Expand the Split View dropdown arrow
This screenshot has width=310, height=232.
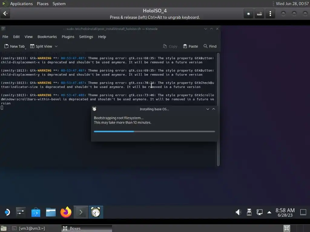[56, 46]
